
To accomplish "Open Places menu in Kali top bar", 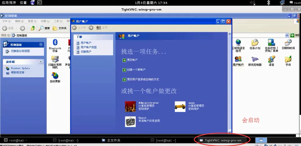I will click(23, 3).
